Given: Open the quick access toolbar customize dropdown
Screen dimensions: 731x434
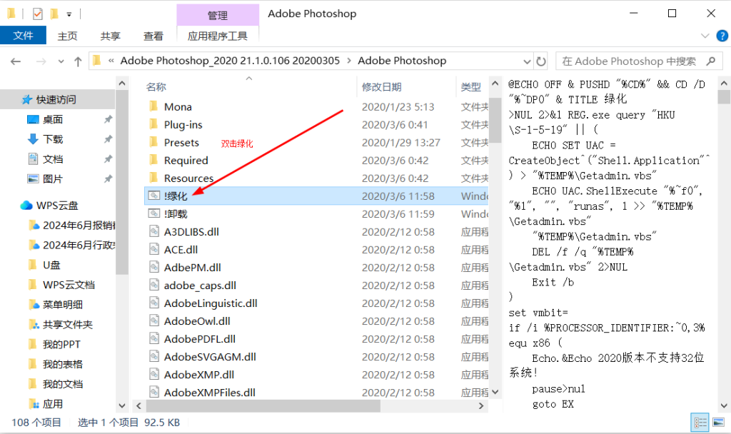Looking at the screenshot, I should 69,14.
